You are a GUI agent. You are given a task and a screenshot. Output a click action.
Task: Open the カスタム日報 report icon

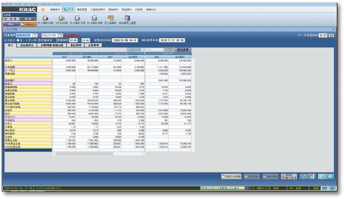click(61, 20)
